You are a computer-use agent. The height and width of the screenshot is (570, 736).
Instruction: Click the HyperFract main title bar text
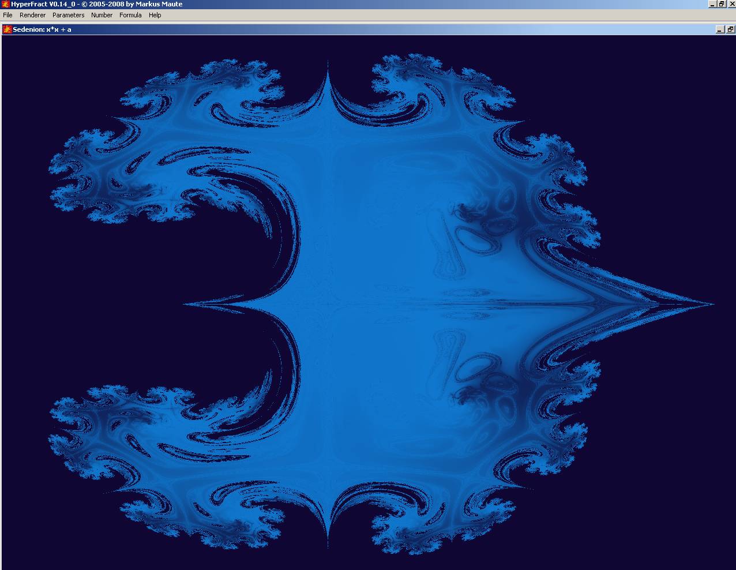tap(96, 4)
